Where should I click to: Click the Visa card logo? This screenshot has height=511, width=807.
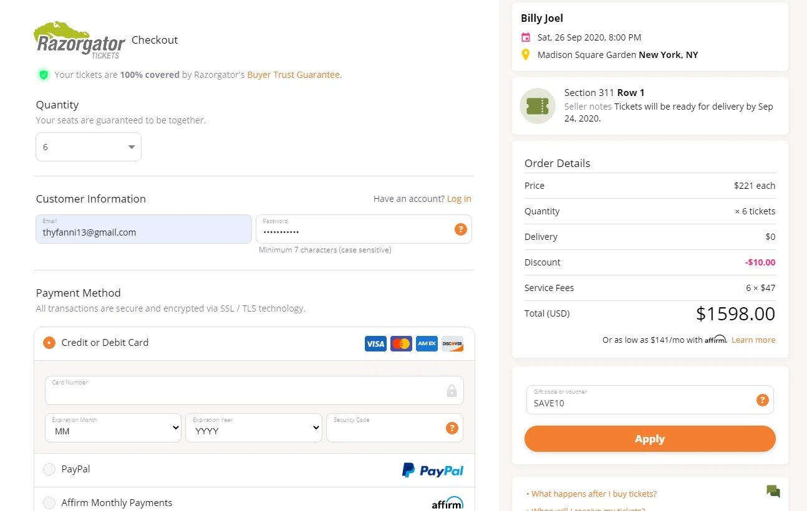pyautogui.click(x=375, y=343)
